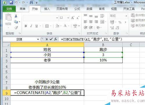
Task: Open the 剪贴板 clipboard dialog launcher
Action: (x=20, y=33)
